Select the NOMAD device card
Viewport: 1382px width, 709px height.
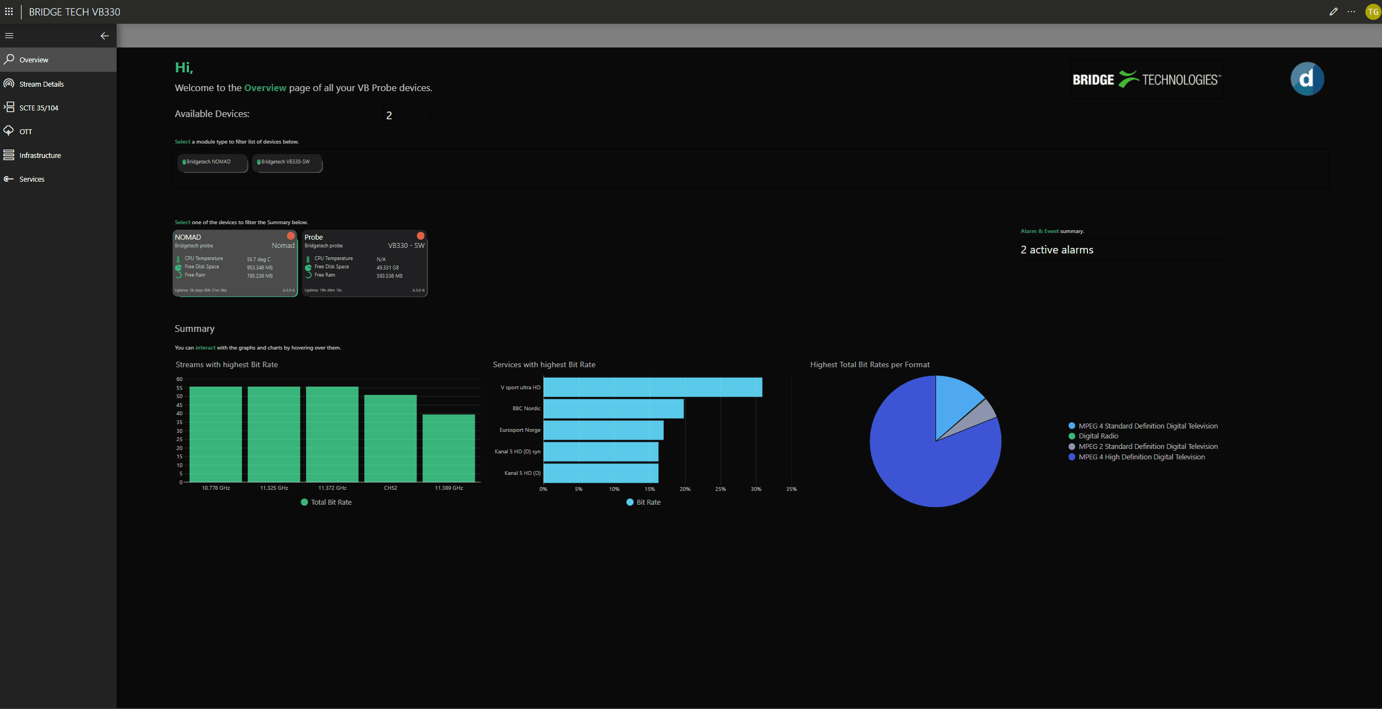235,263
